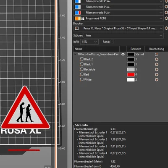Open settings gear for Backside part
This screenshot has height=168, width=168.
[x=157, y=69]
